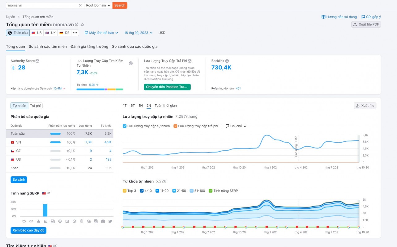The width and height of the screenshot is (397, 247).
Task: Click the Twitter icon in SERP features
Action: point(110,221)
